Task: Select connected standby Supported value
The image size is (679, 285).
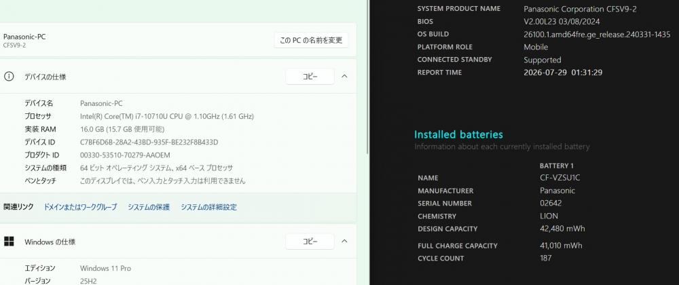Action: click(x=542, y=60)
